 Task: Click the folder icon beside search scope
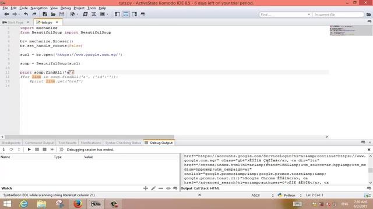(x=368, y=15)
